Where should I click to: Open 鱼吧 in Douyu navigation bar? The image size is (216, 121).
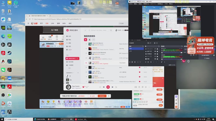point(70,23)
